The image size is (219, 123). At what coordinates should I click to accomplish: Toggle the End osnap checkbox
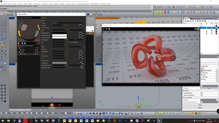point(1,113)
